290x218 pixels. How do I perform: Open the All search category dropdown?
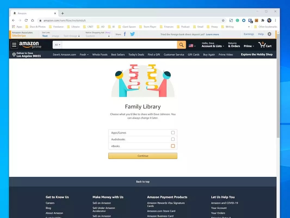coord(57,44)
